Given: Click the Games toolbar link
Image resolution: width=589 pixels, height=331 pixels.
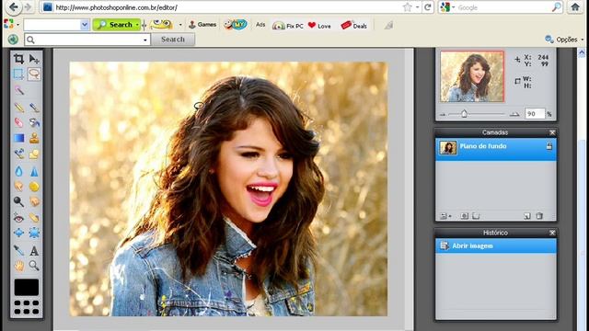Looking at the screenshot, I should (x=202, y=25).
